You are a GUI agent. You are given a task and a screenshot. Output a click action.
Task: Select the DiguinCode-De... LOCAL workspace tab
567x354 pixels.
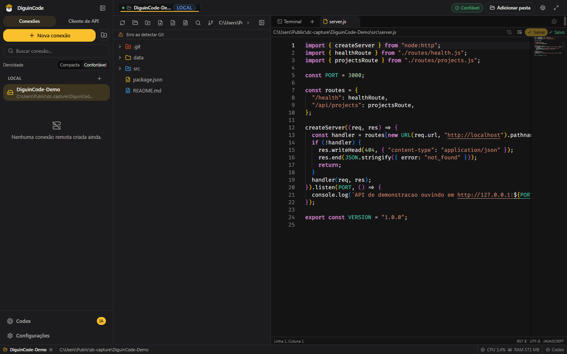159,8
